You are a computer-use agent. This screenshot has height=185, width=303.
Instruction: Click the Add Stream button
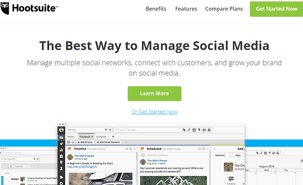coord(85,142)
